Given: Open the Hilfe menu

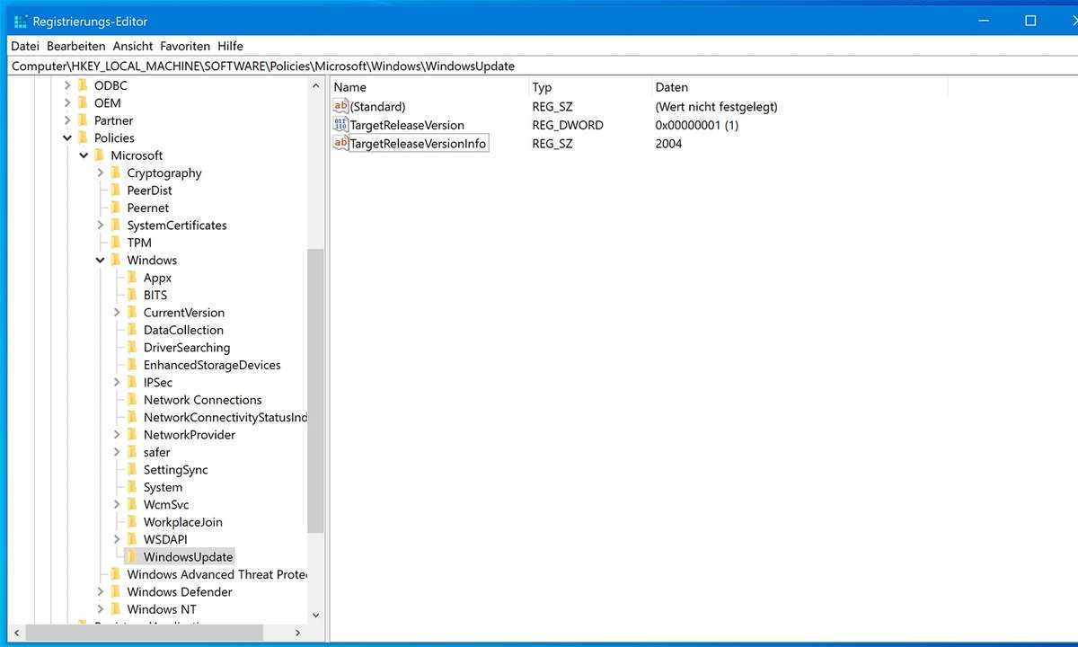Looking at the screenshot, I should click(x=230, y=46).
